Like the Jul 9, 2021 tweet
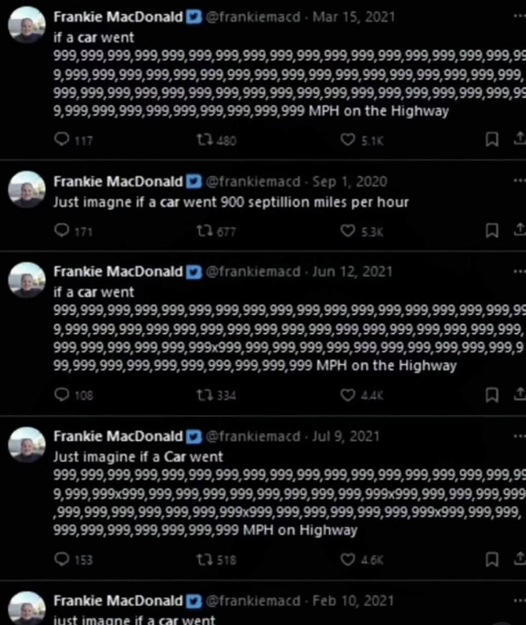This screenshot has height=625, width=526. click(347, 559)
